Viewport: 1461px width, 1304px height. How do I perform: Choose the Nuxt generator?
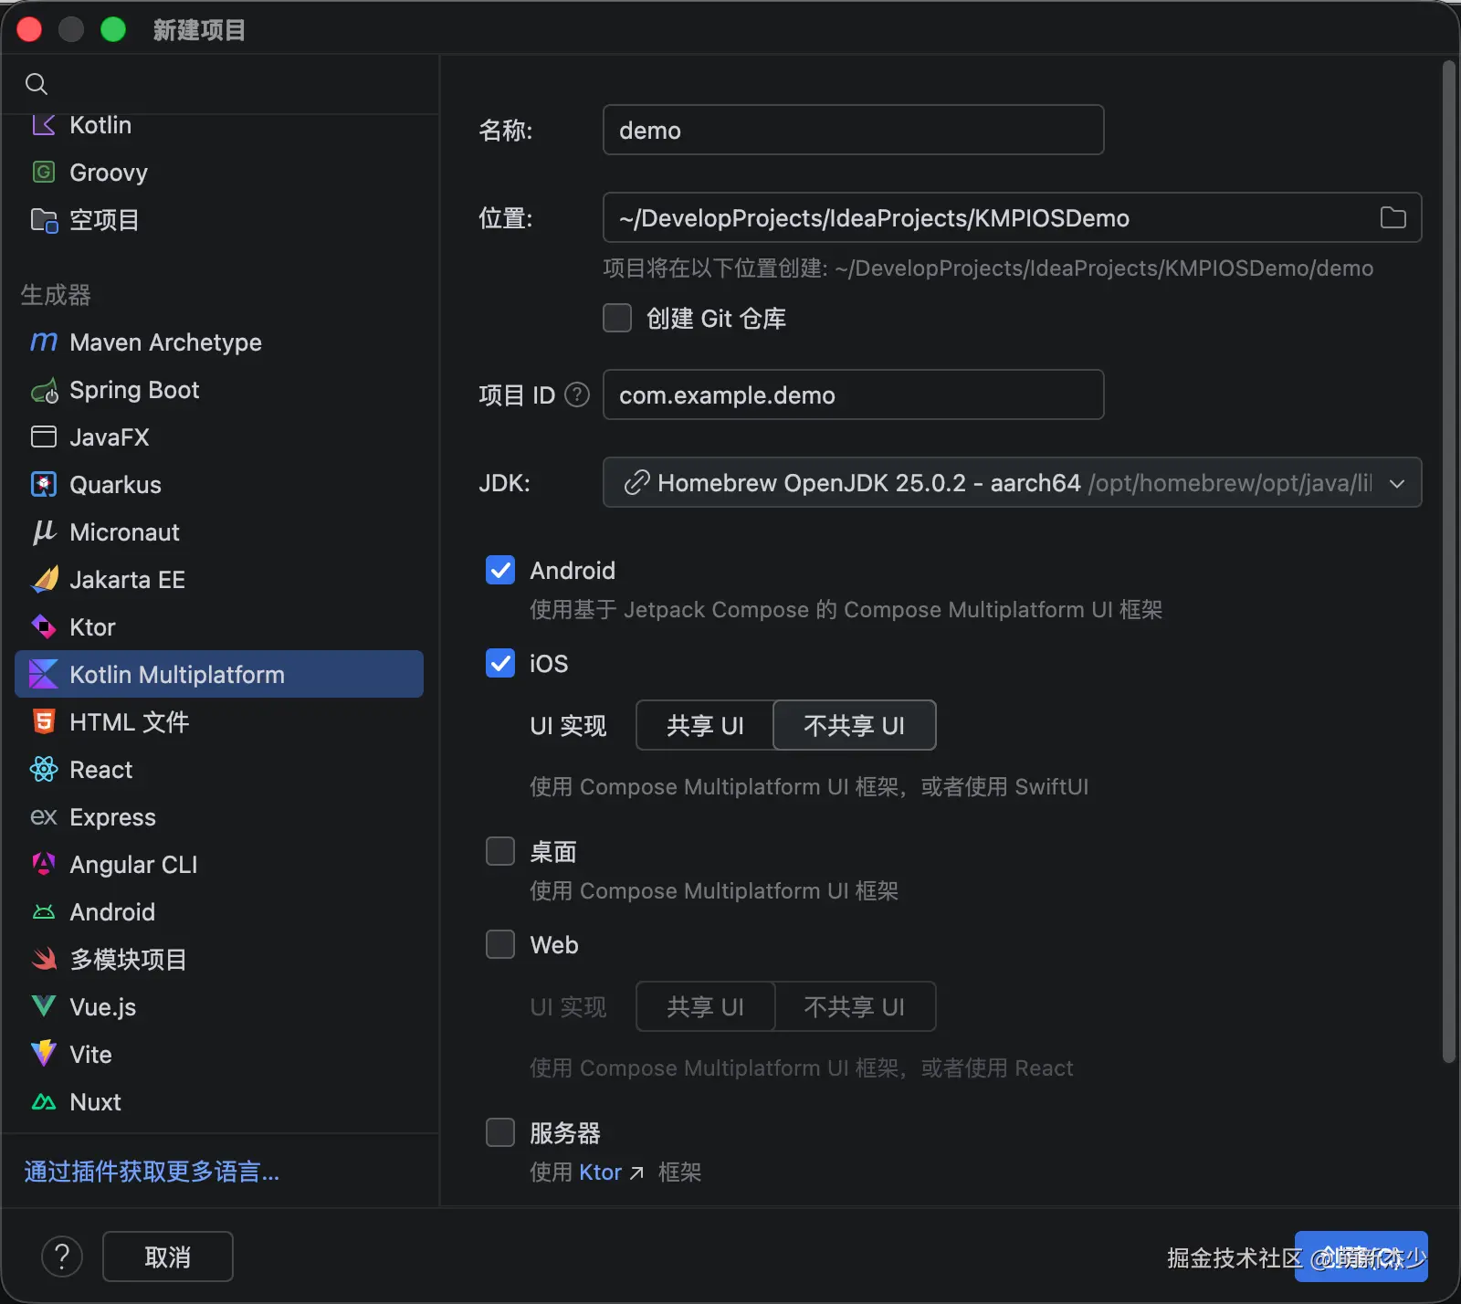[x=219, y=1102]
